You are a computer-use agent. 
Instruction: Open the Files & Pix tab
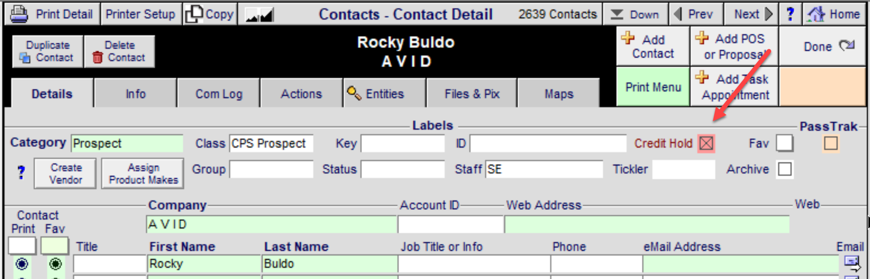click(472, 93)
